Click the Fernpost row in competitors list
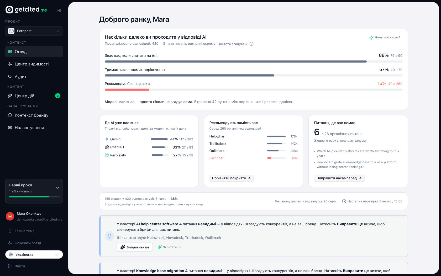The height and width of the screenshot is (276, 441). tap(253, 158)
